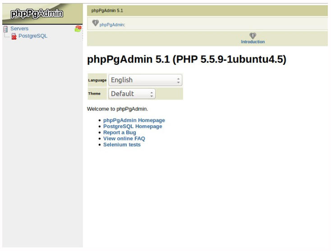This screenshot has height=251, width=331.
Task: Click the Welcome to phpPgAdmin text
Action: point(117,109)
